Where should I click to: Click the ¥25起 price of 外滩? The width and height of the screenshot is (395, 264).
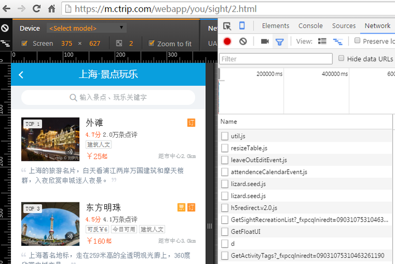tap(97, 156)
